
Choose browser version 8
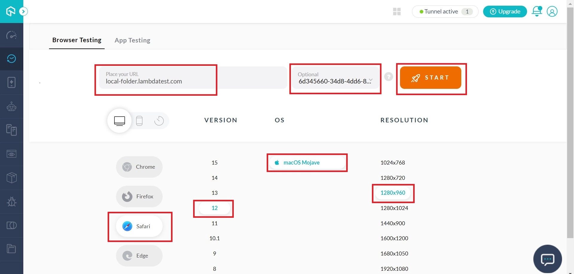(x=215, y=269)
